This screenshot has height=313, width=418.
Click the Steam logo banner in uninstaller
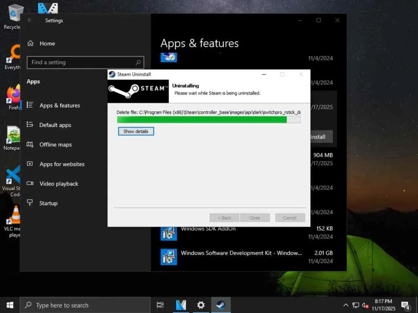138,91
